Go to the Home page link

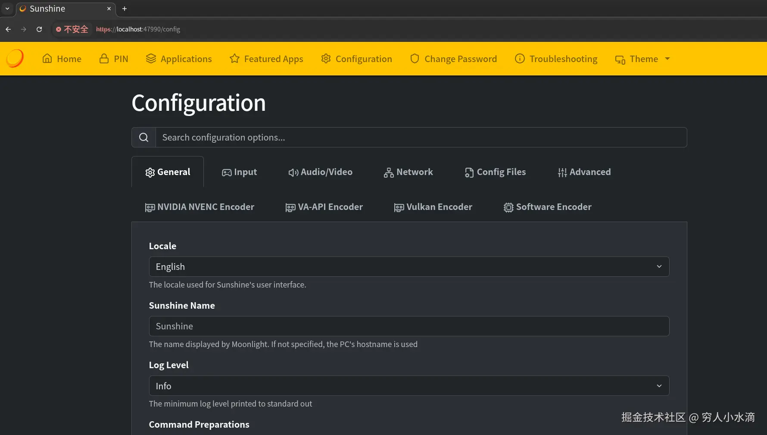pos(62,59)
